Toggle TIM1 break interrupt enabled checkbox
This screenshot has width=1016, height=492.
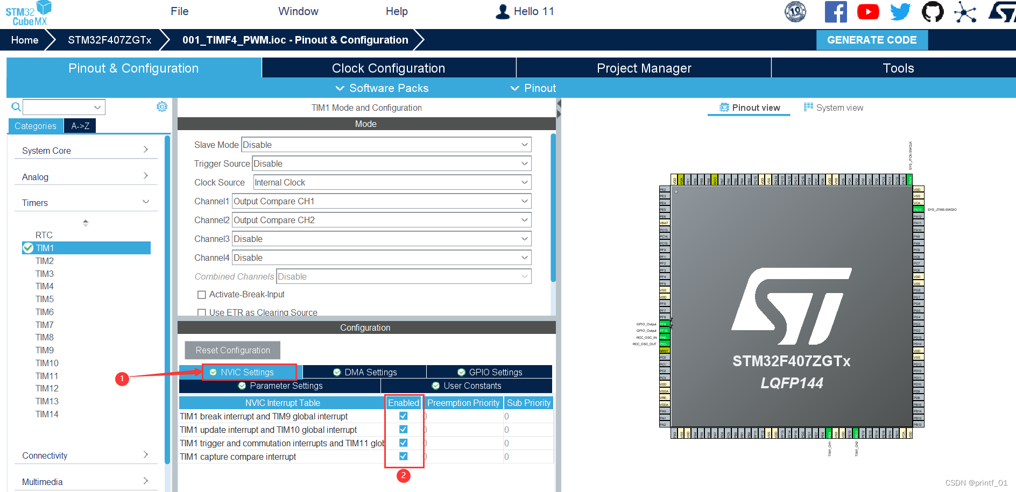[403, 416]
